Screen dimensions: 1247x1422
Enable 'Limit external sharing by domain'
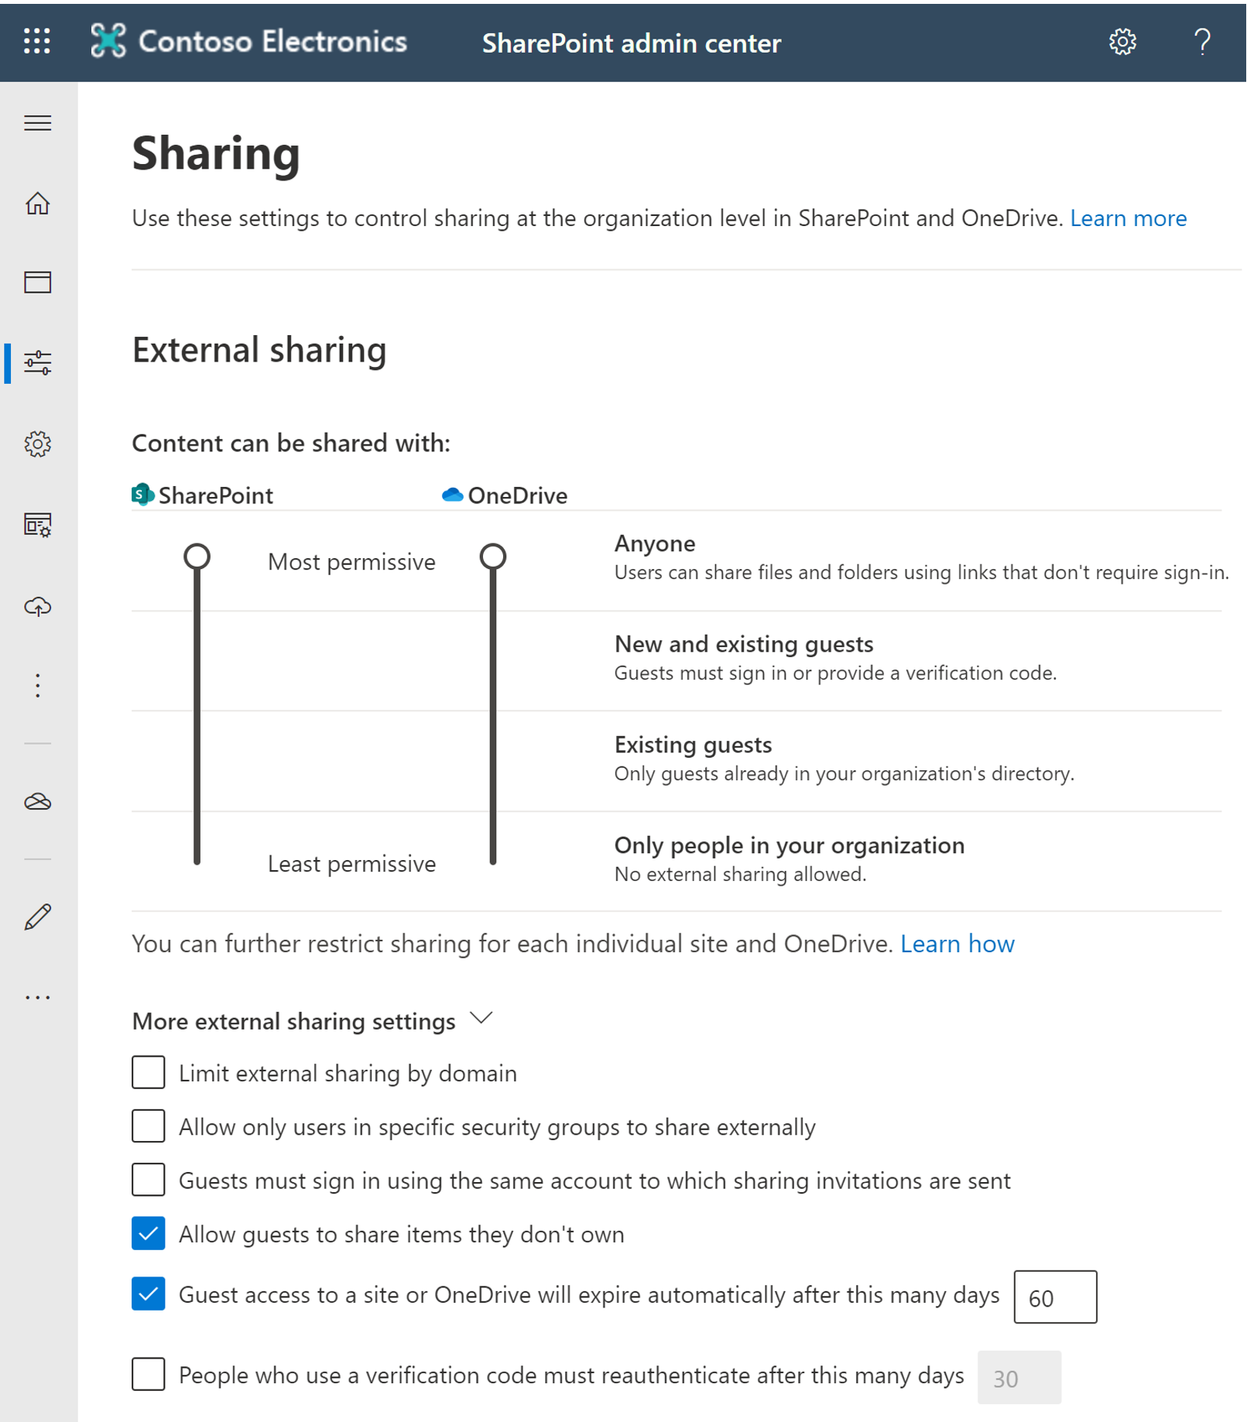[x=148, y=1073]
